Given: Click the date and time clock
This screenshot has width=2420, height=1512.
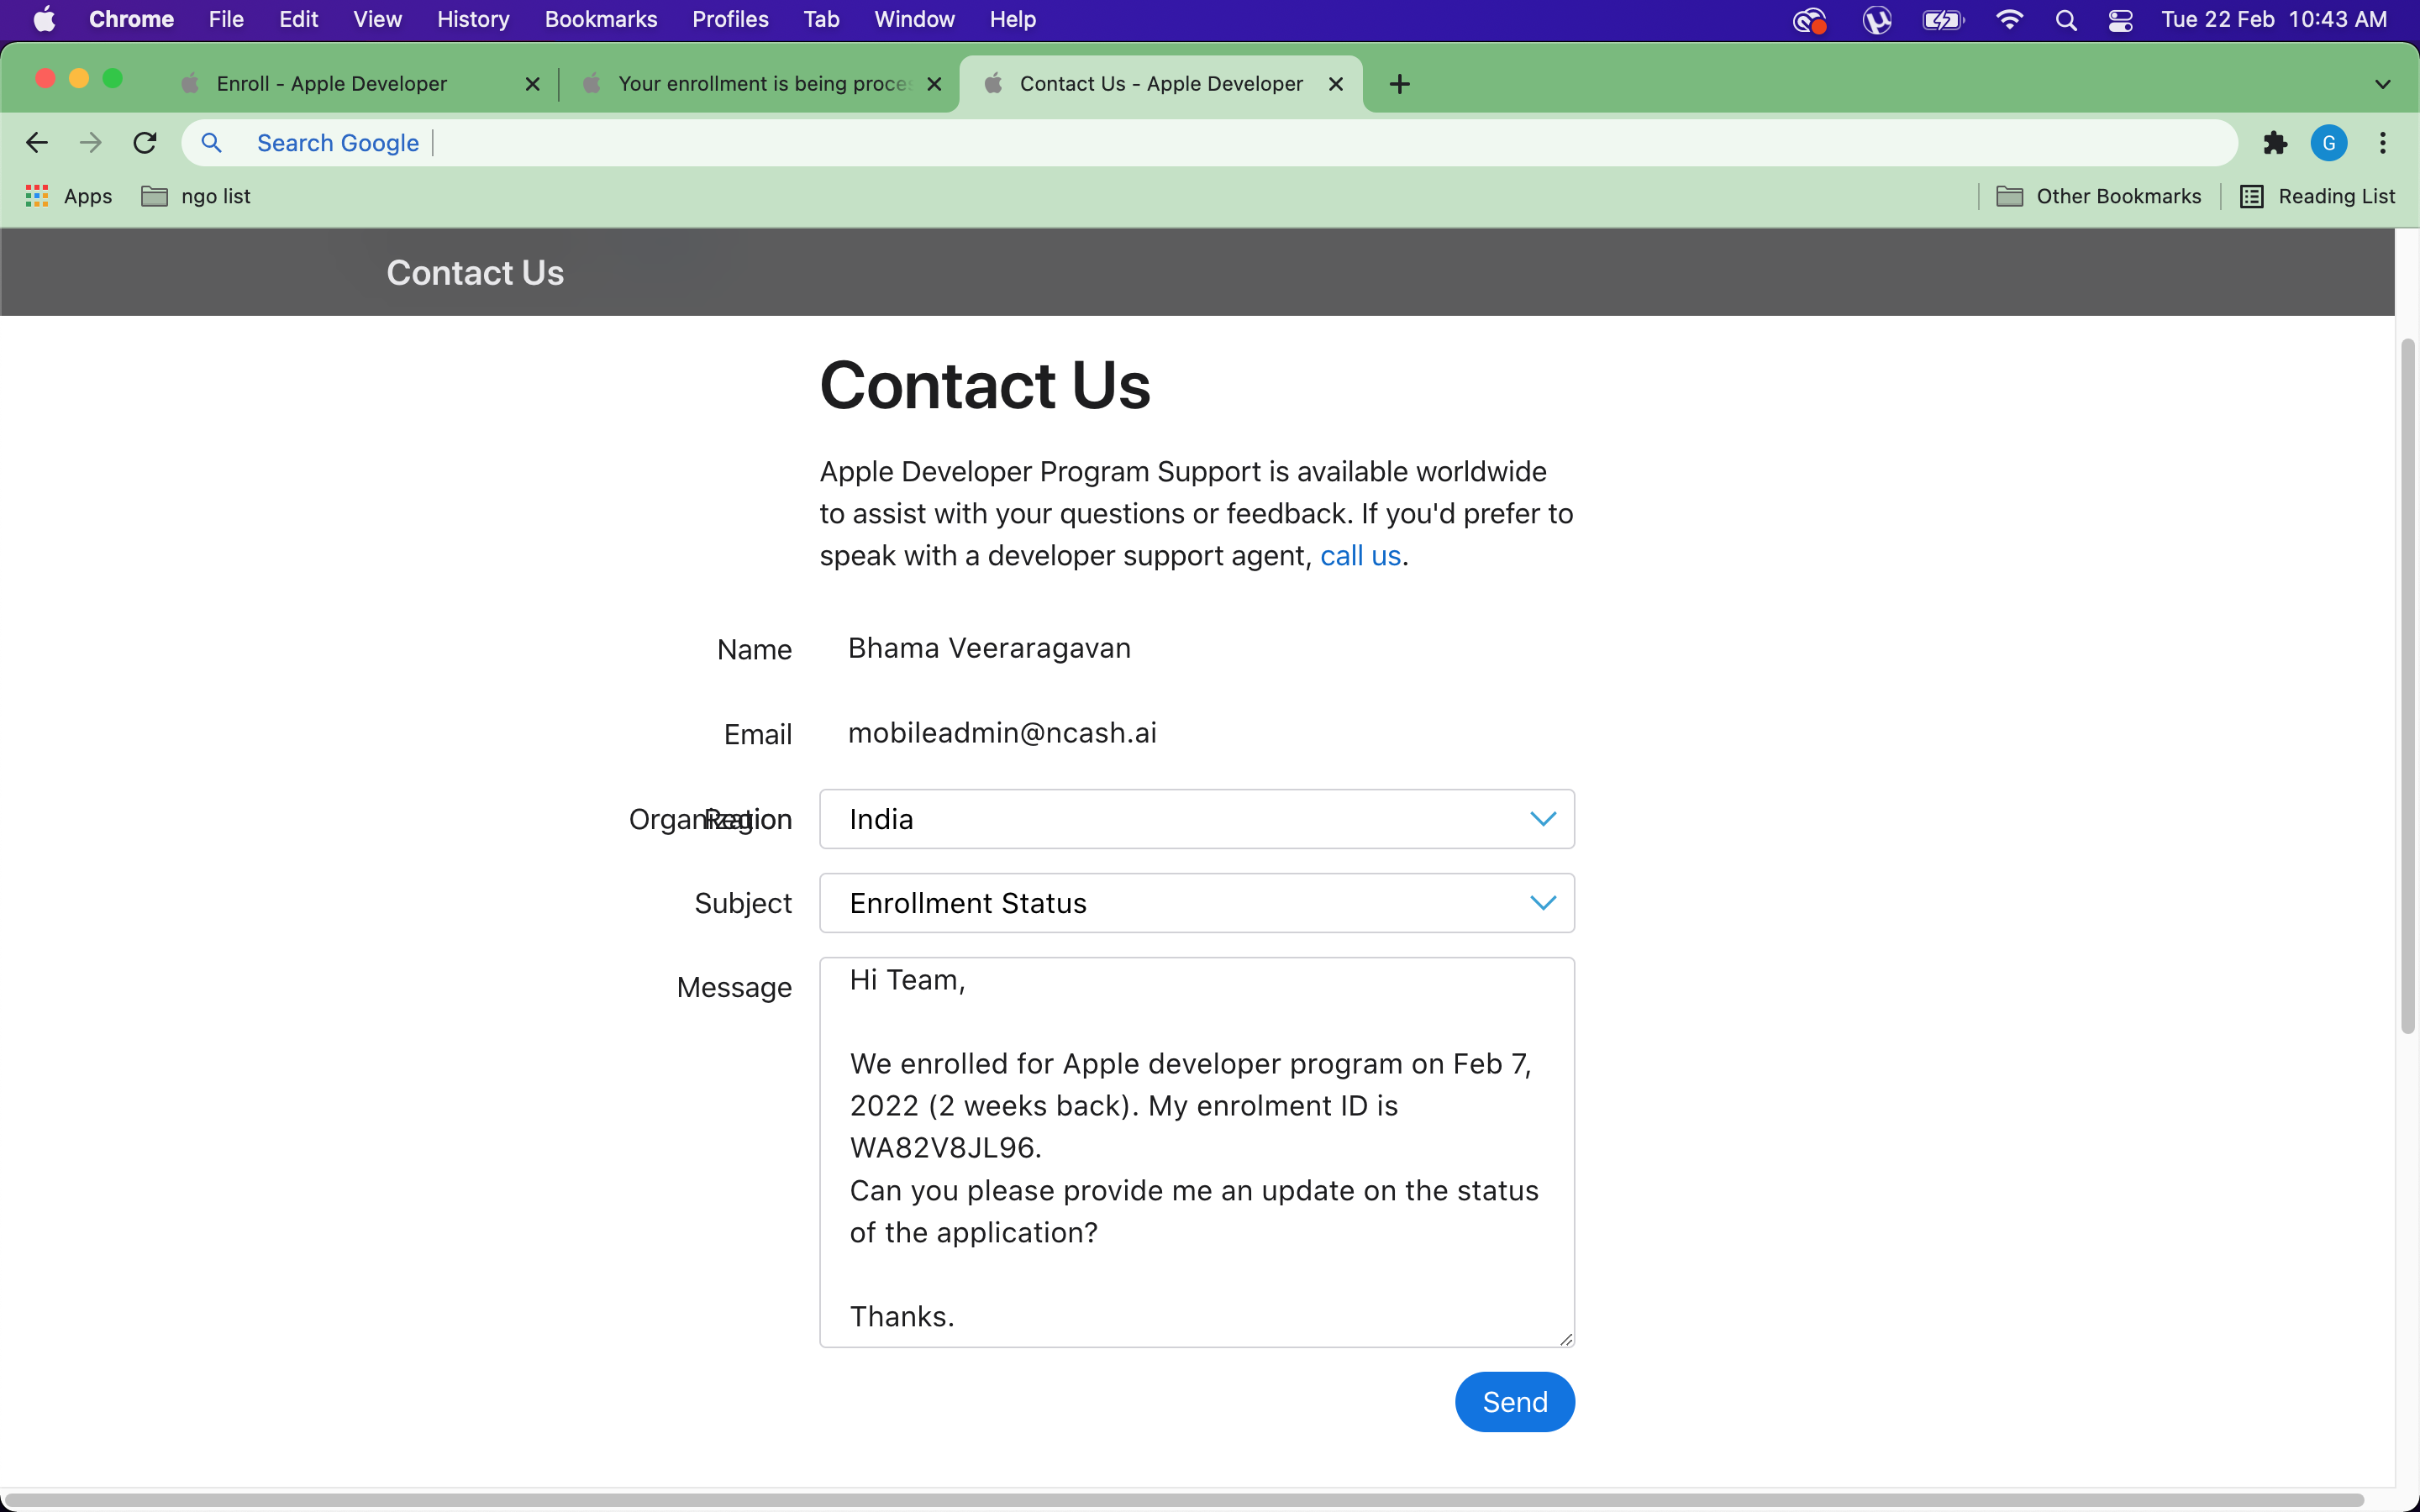Looking at the screenshot, I should point(2274,19).
